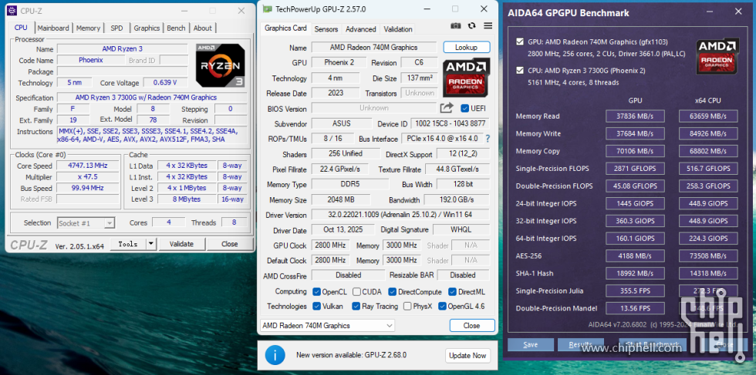This screenshot has width=756, height=375.
Task: Toggle the DirectML checkbox
Action: (452, 292)
